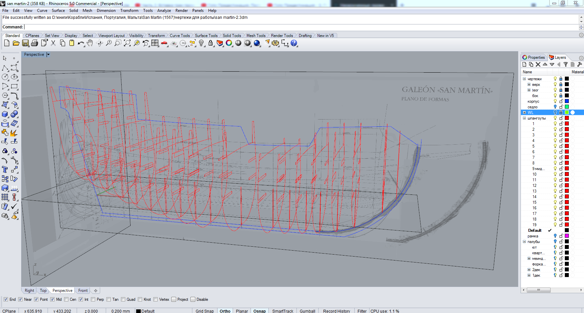Click the Zoom Extents icon

tap(127, 43)
